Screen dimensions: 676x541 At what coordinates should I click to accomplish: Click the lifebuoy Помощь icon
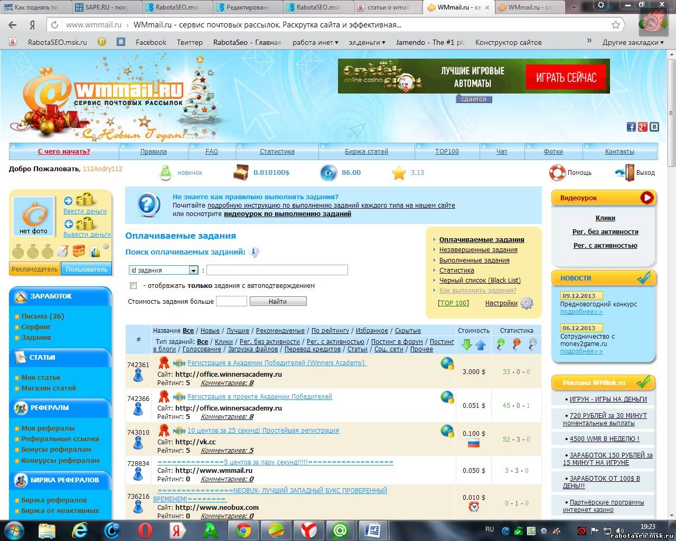[x=557, y=172]
